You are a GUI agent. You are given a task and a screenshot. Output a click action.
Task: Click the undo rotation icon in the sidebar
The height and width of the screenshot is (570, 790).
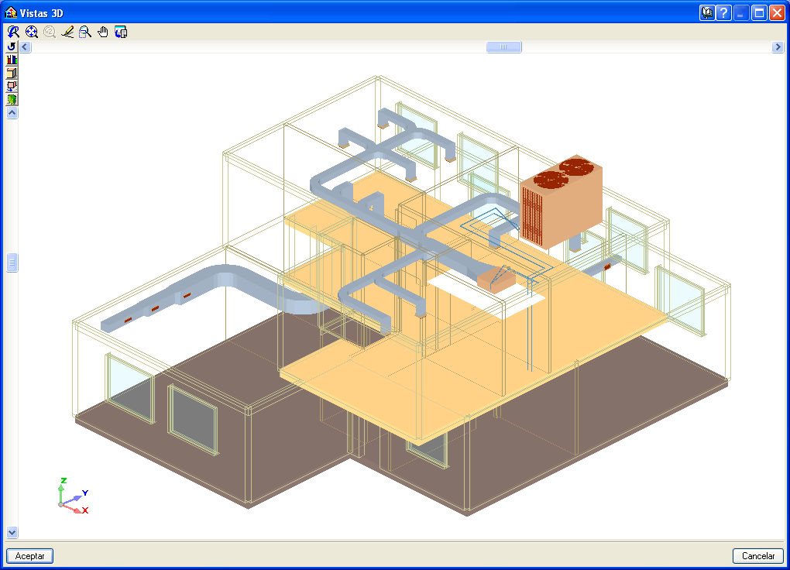[x=11, y=46]
